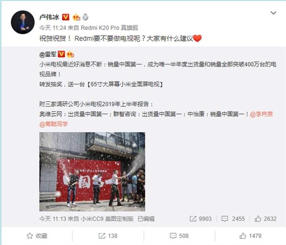
Task: Open the 小米CC9 美图定制版 source link
Action: pos(107,219)
